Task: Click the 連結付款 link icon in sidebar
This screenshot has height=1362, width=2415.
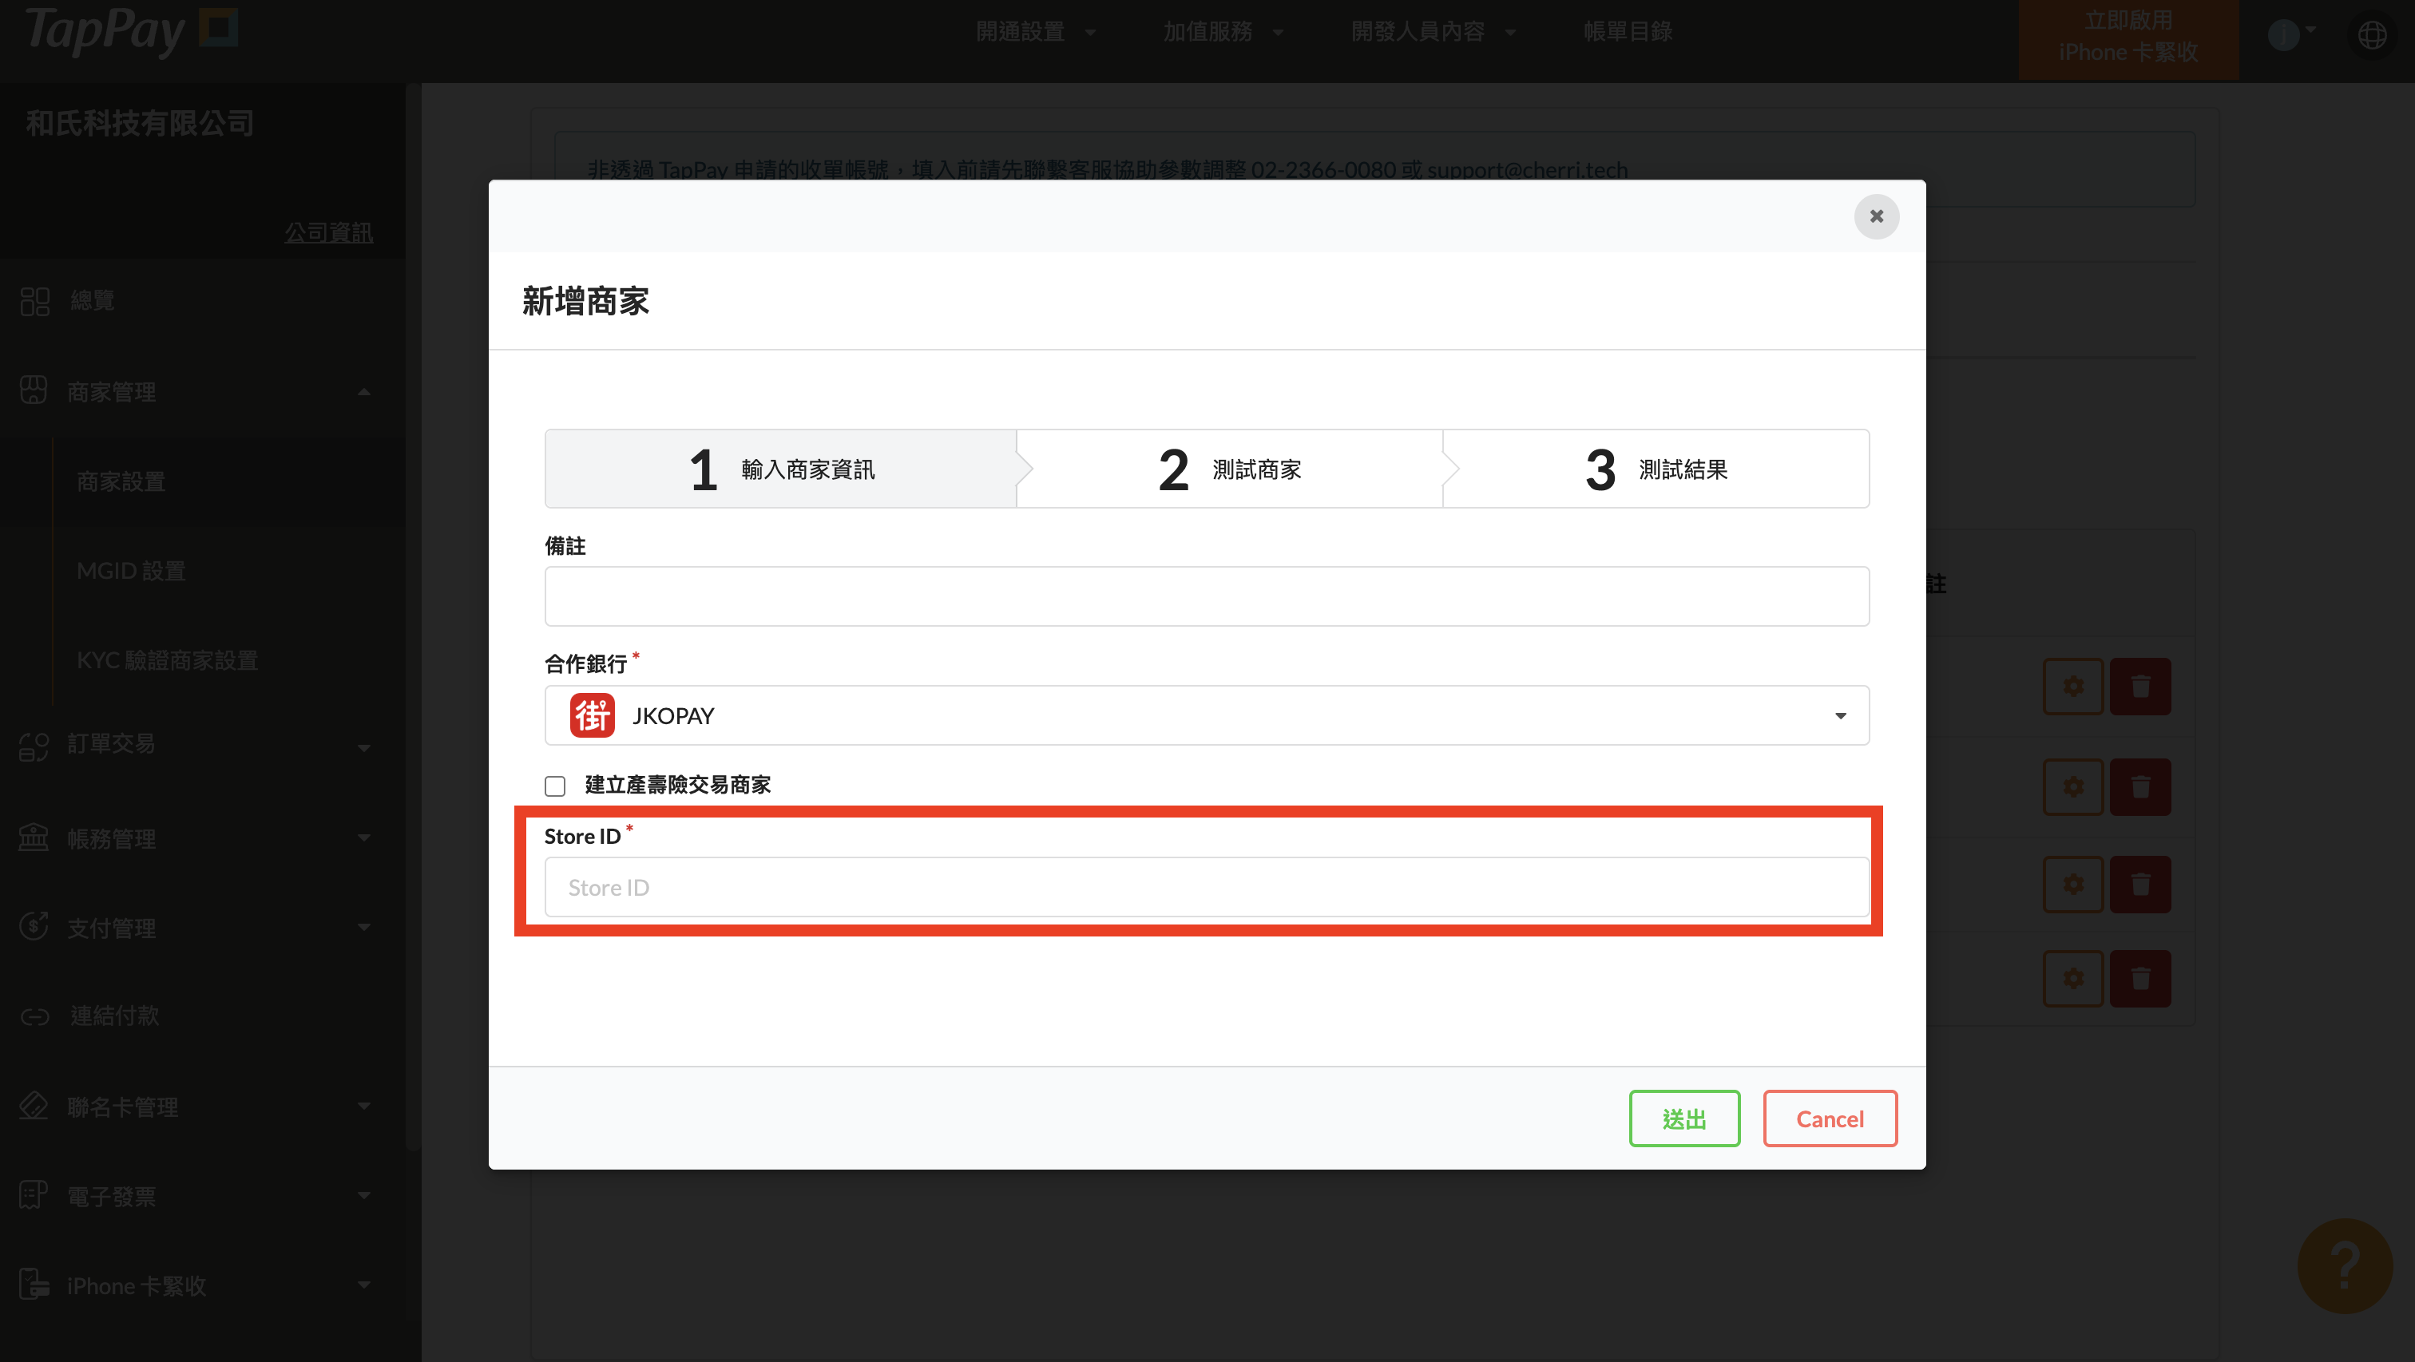Action: [x=34, y=1016]
